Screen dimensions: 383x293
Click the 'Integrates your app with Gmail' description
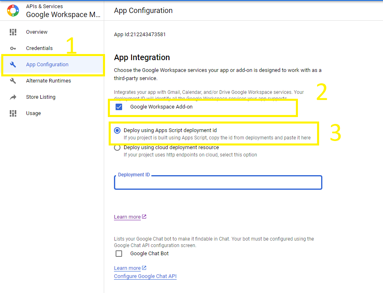pos(209,95)
